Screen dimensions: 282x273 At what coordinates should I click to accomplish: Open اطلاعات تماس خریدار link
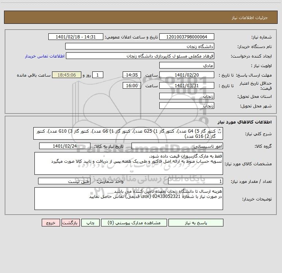click(x=45, y=56)
